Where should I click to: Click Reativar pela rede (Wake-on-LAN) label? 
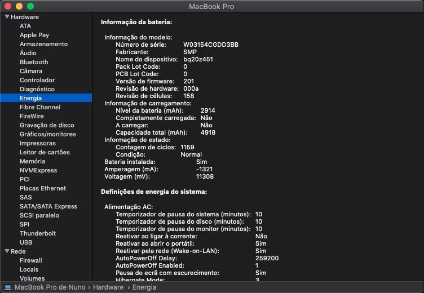[x=167, y=251]
